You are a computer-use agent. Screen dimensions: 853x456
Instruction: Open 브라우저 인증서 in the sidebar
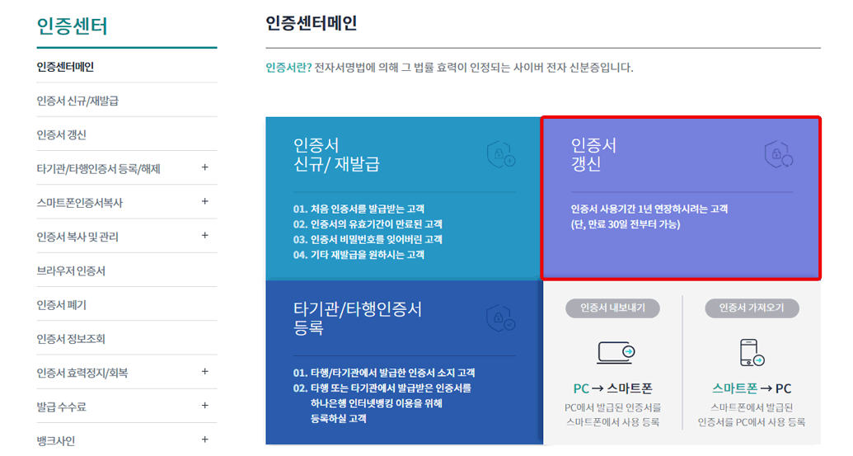point(71,271)
